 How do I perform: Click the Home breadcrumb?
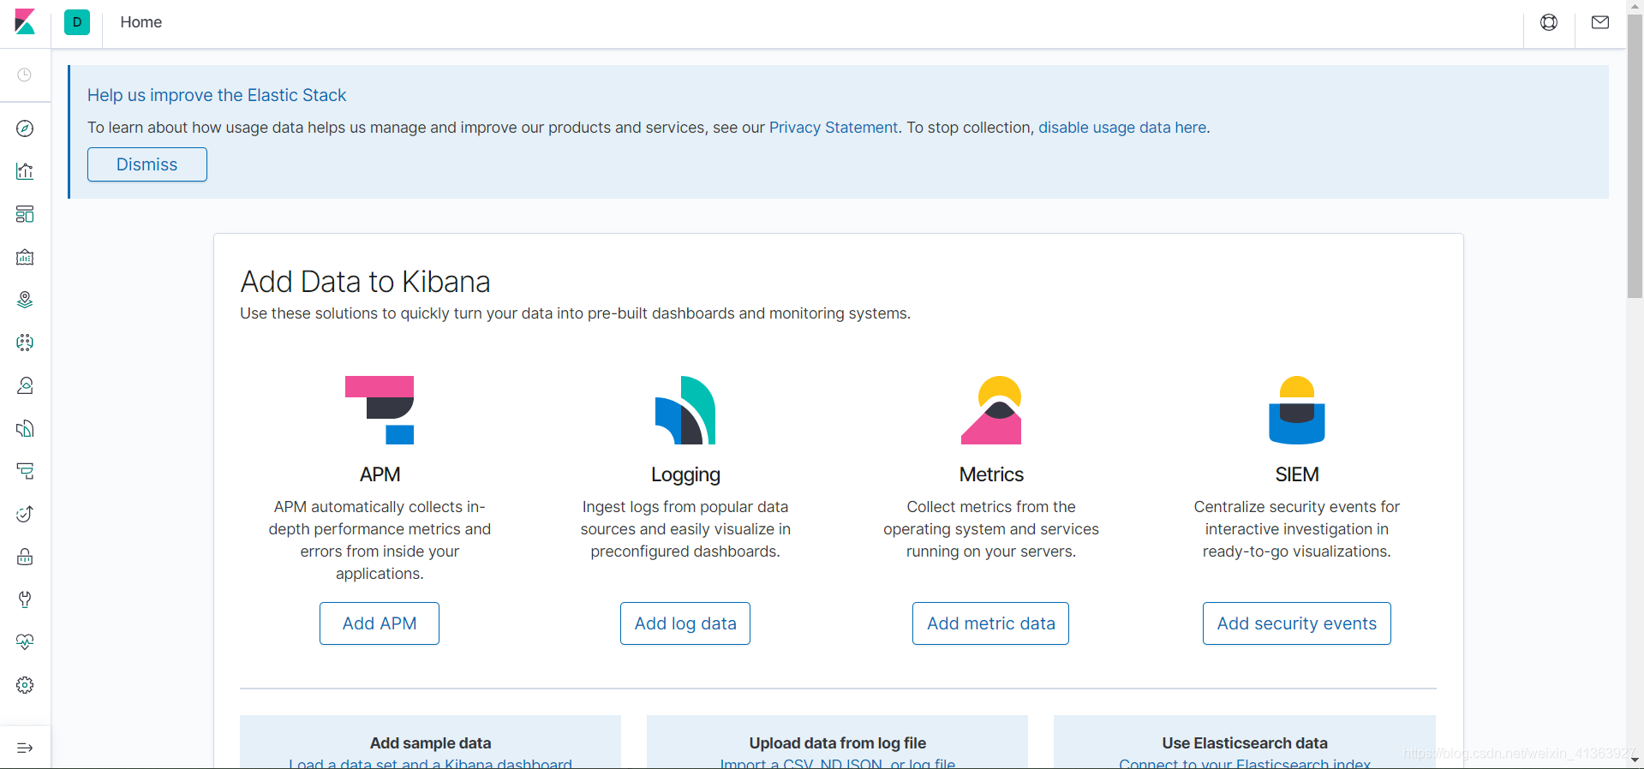click(x=141, y=22)
